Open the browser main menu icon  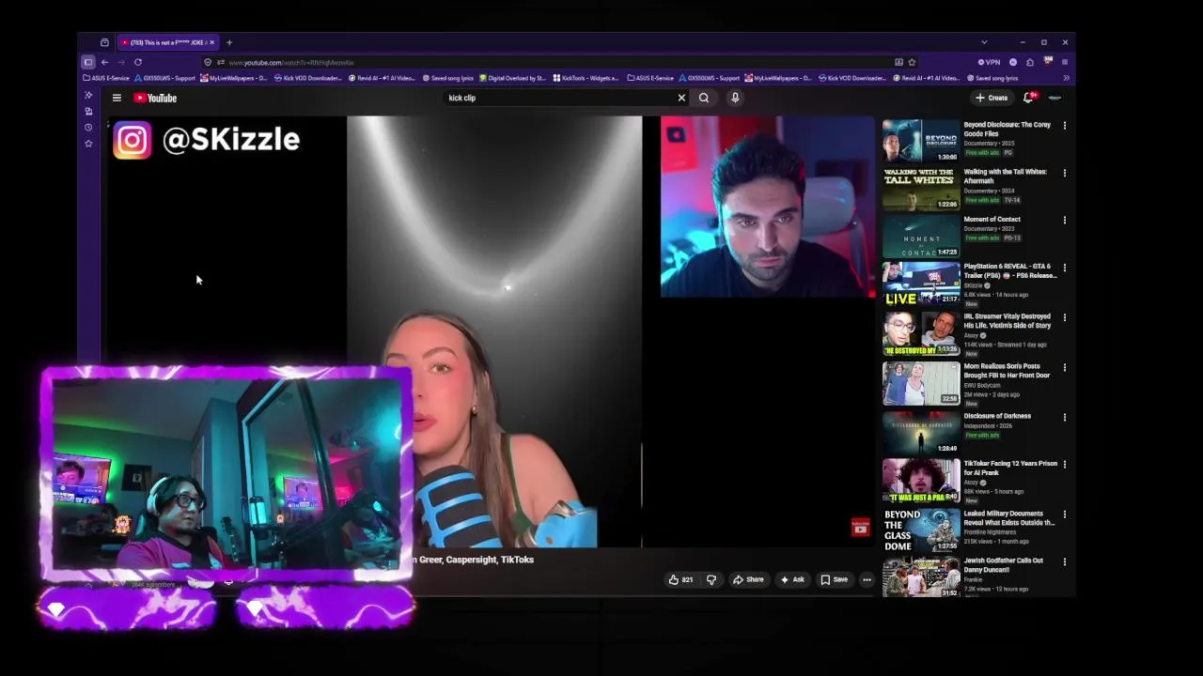[x=1065, y=62]
